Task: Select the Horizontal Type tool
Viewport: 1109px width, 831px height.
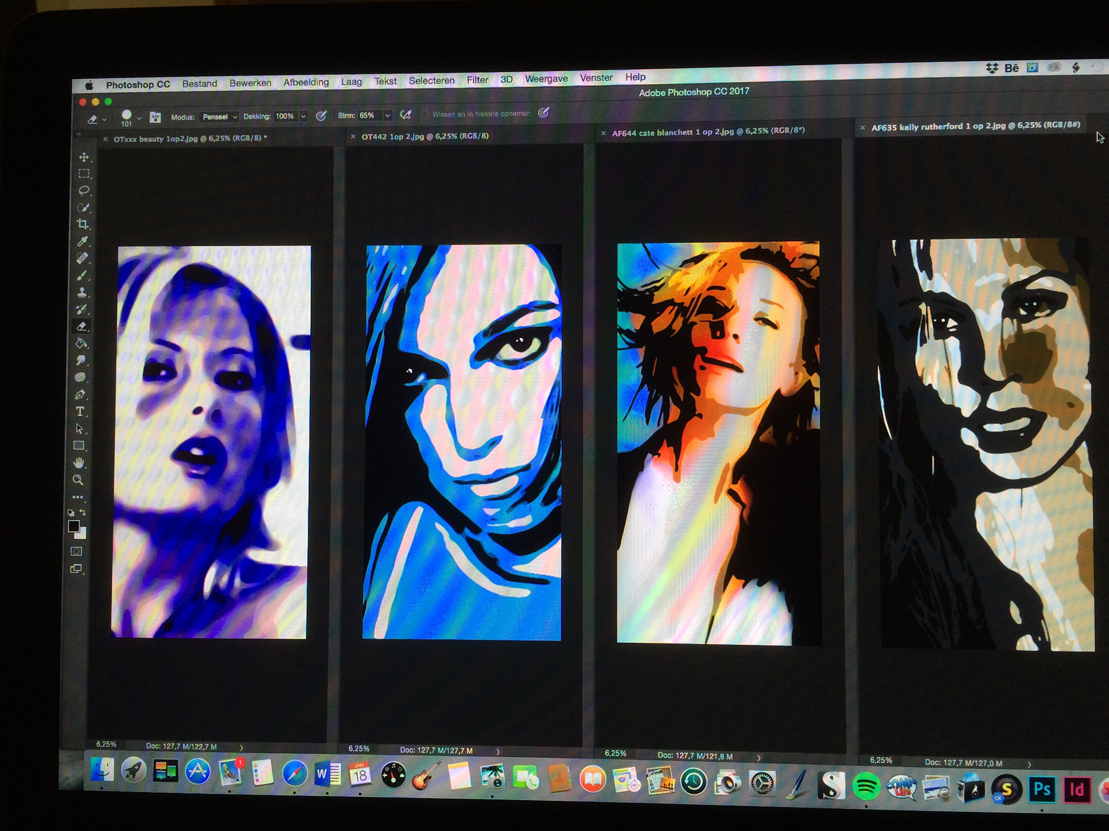Action: (x=80, y=411)
